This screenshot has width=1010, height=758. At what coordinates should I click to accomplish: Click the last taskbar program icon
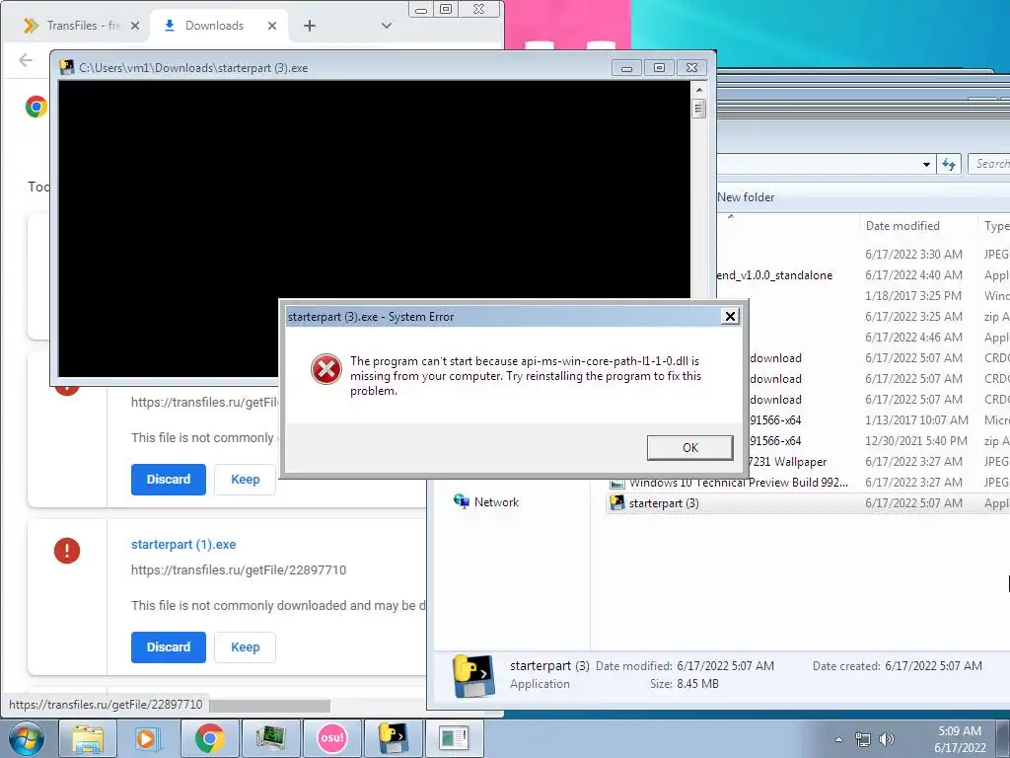click(454, 738)
